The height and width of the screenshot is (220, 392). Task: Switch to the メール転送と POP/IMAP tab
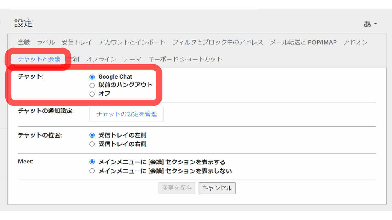(303, 42)
